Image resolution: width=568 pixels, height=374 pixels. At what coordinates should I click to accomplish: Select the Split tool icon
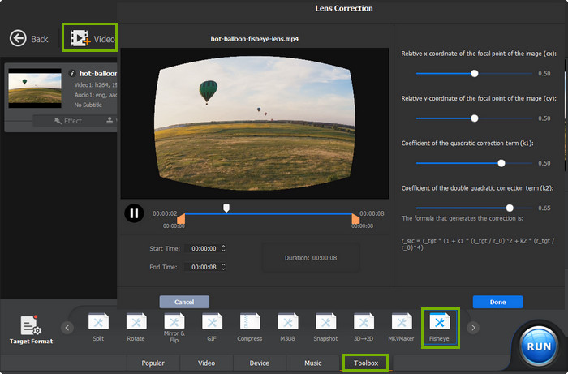98,324
